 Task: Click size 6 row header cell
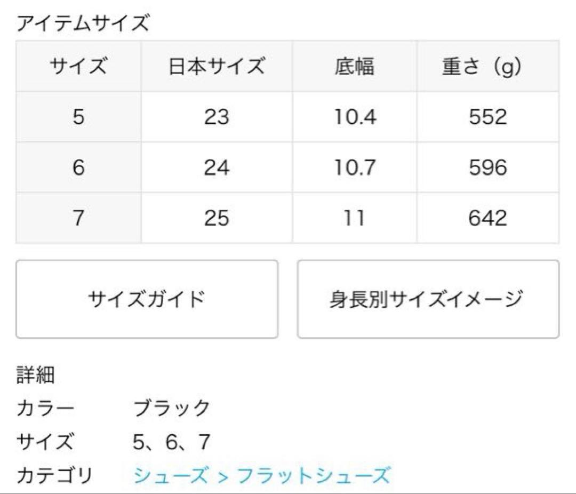coord(78,168)
